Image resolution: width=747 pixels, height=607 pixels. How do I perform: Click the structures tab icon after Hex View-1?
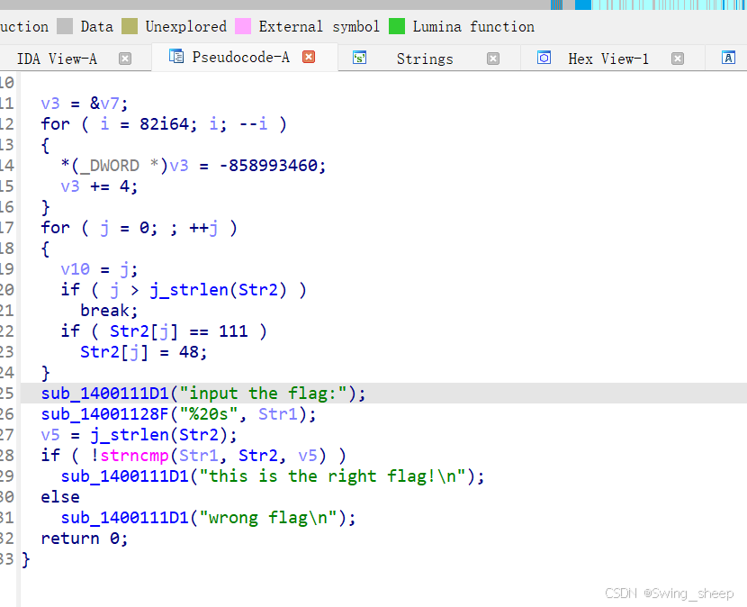tap(728, 58)
